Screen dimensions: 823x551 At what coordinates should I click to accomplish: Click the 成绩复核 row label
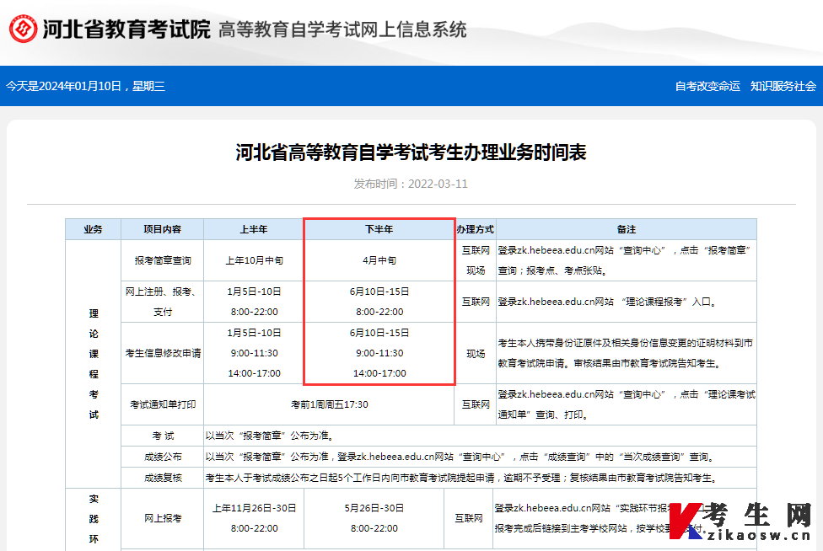point(162,477)
